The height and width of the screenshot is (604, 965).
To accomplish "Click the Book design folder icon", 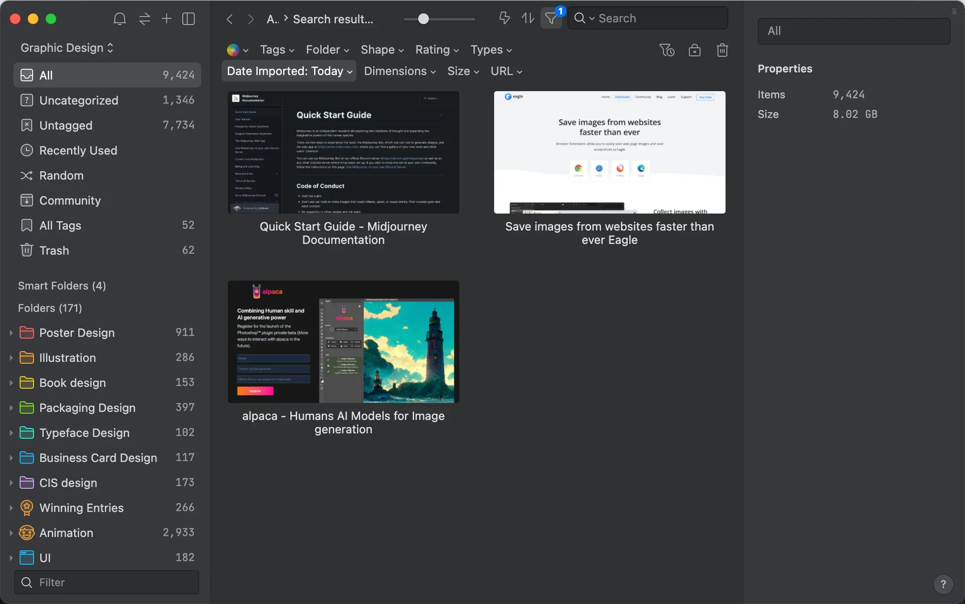I will [27, 382].
